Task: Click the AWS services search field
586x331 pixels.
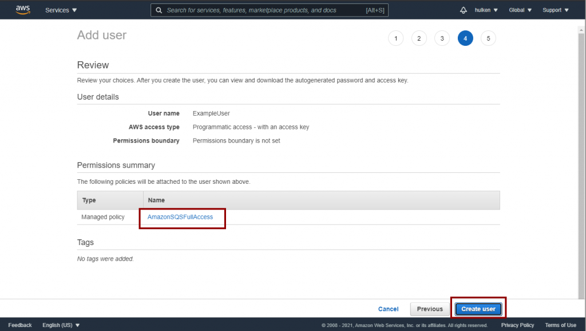Action: coord(263,10)
